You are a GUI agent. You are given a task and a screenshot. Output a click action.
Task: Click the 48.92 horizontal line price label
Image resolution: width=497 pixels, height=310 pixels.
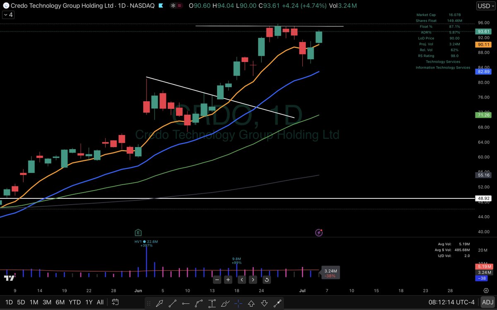[x=484, y=198]
